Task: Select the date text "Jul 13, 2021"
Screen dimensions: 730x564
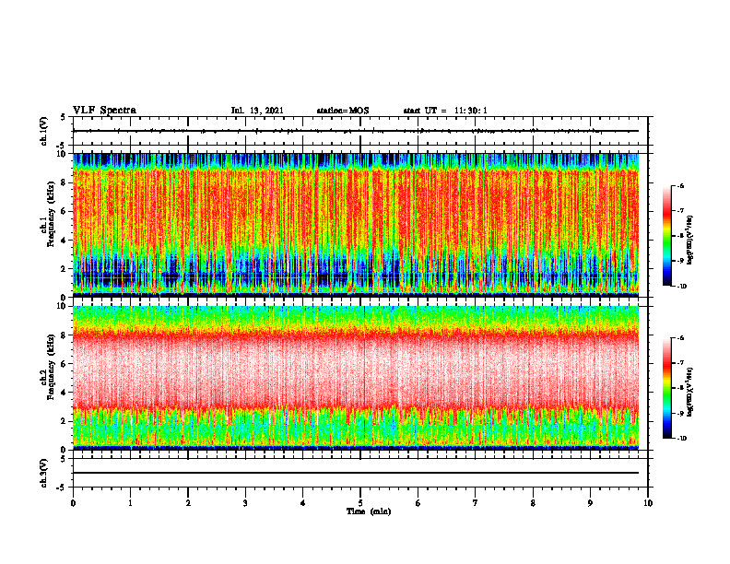Action: coord(257,111)
